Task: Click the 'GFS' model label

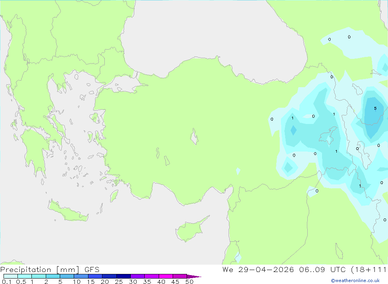Action: click(92, 269)
